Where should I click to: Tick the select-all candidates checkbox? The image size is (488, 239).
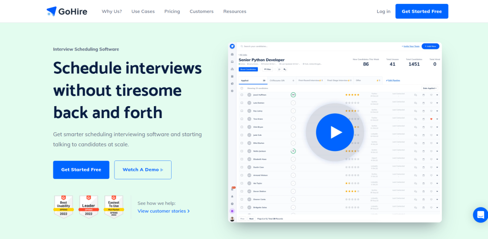(242, 88)
